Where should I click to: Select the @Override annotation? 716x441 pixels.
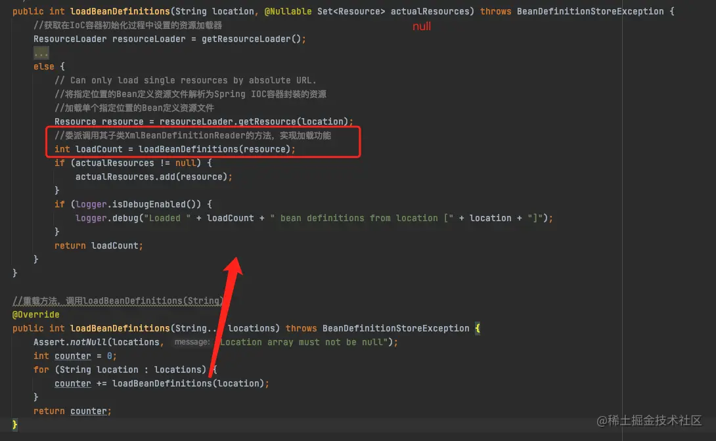(35, 314)
